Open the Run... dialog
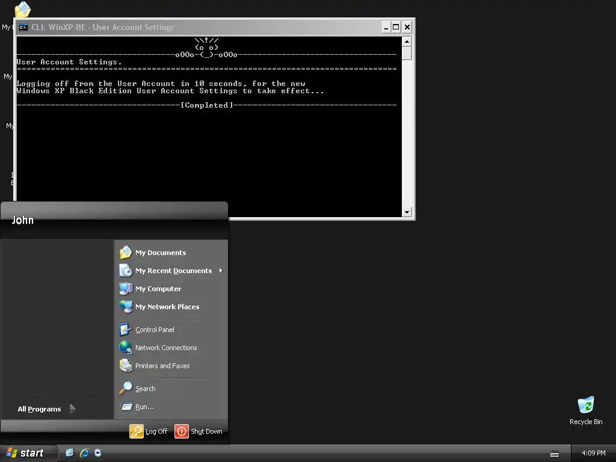The height and width of the screenshot is (462, 616). coord(171,407)
